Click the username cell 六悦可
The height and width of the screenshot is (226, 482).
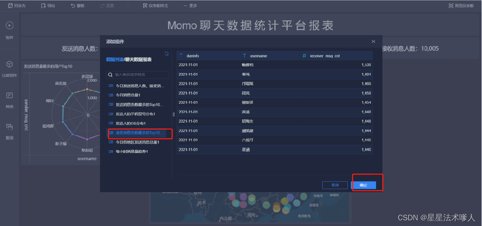270,140
